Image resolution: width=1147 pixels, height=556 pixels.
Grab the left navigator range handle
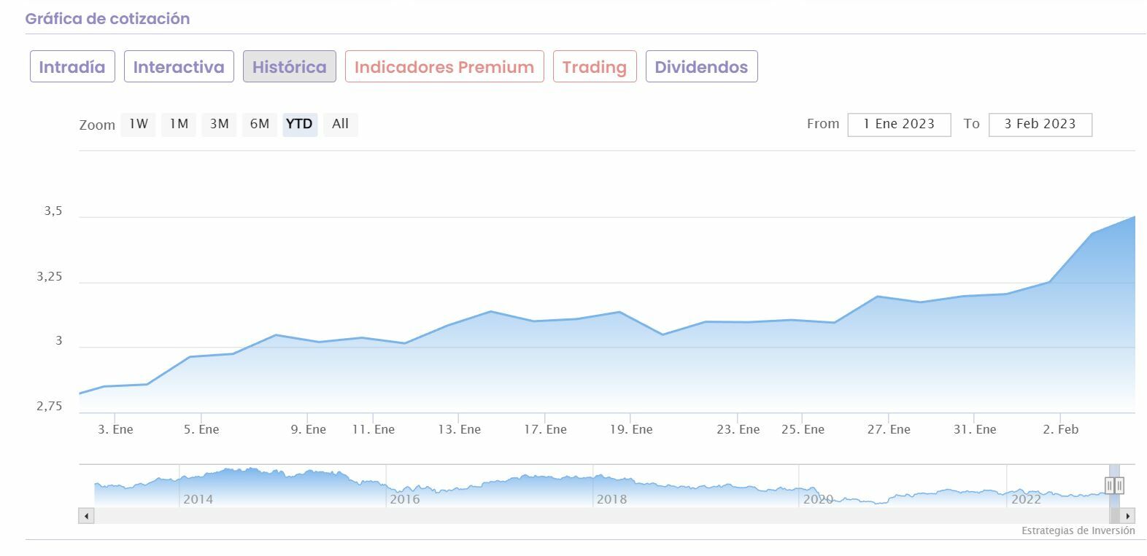[x=1109, y=485]
